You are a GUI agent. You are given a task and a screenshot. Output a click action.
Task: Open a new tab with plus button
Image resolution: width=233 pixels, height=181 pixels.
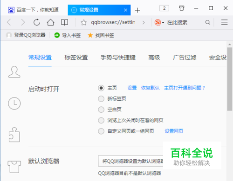pos(137,10)
